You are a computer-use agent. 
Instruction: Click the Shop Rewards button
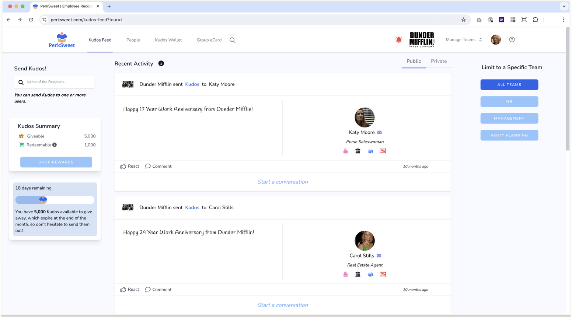pos(56,162)
